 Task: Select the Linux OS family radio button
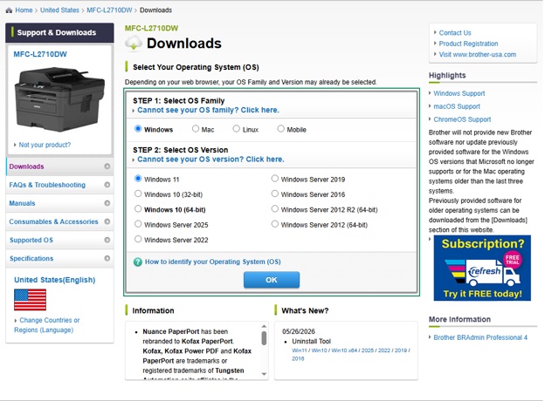[237, 129]
